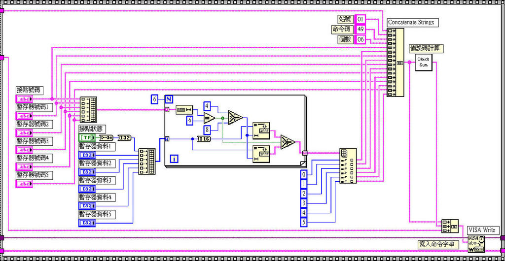Select the VISA Write function icon
The image size is (505, 261).
point(476,243)
